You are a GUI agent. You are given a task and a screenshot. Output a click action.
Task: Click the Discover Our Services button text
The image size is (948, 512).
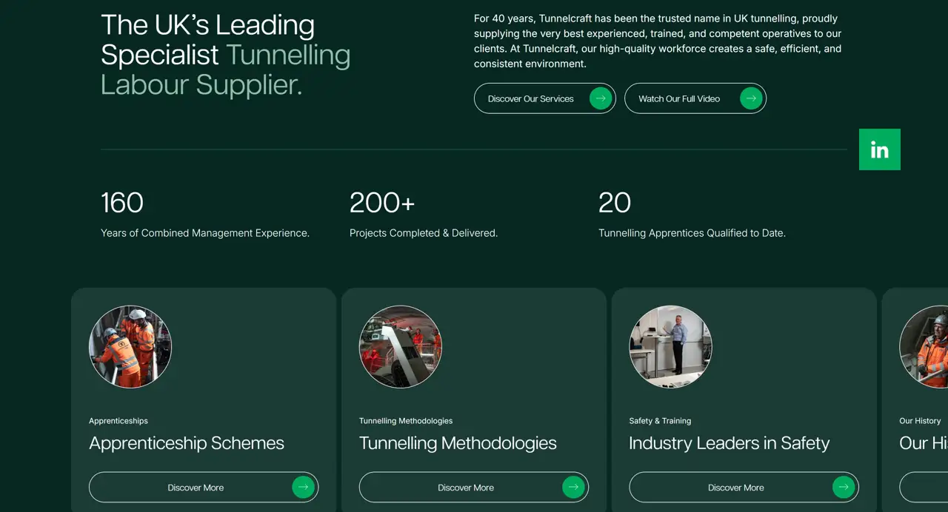[531, 98]
